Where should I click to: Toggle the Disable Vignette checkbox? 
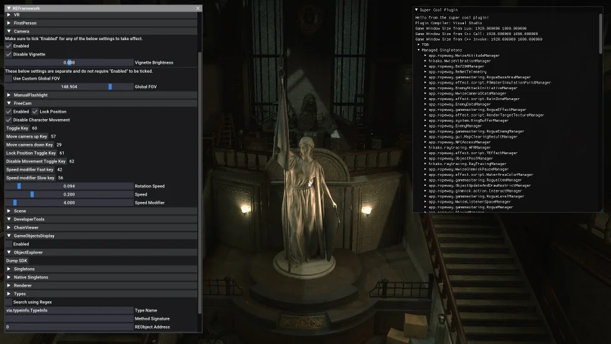click(9, 54)
